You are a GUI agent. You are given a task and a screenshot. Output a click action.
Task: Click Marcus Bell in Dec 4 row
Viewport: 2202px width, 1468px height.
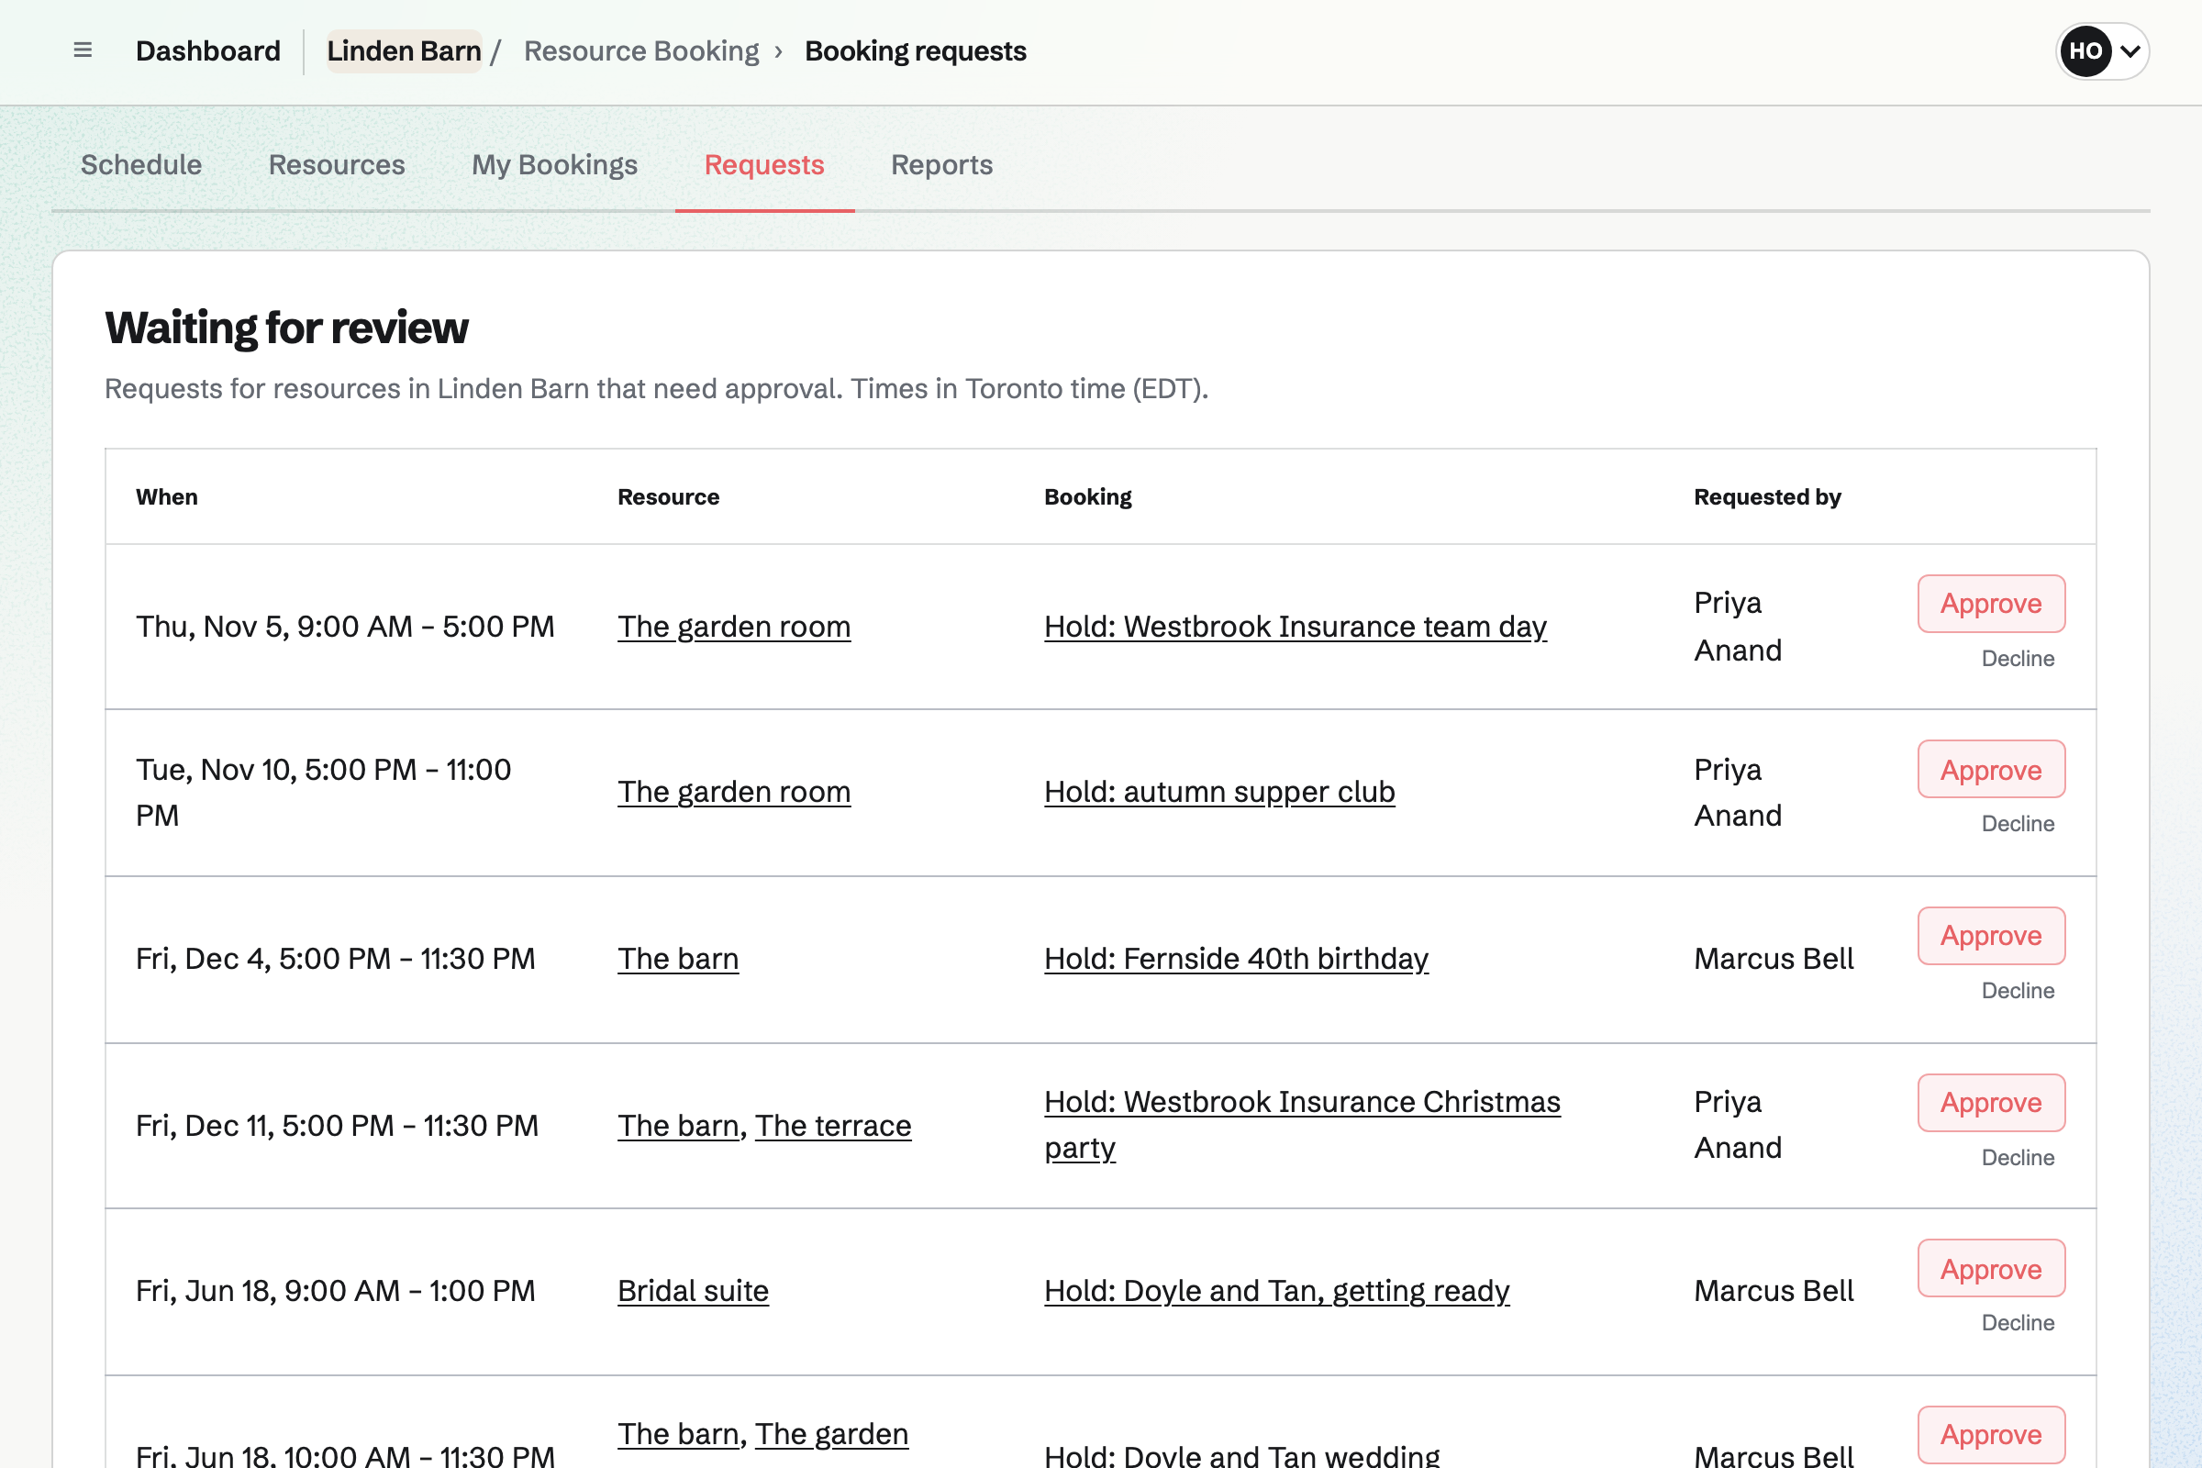click(1774, 959)
